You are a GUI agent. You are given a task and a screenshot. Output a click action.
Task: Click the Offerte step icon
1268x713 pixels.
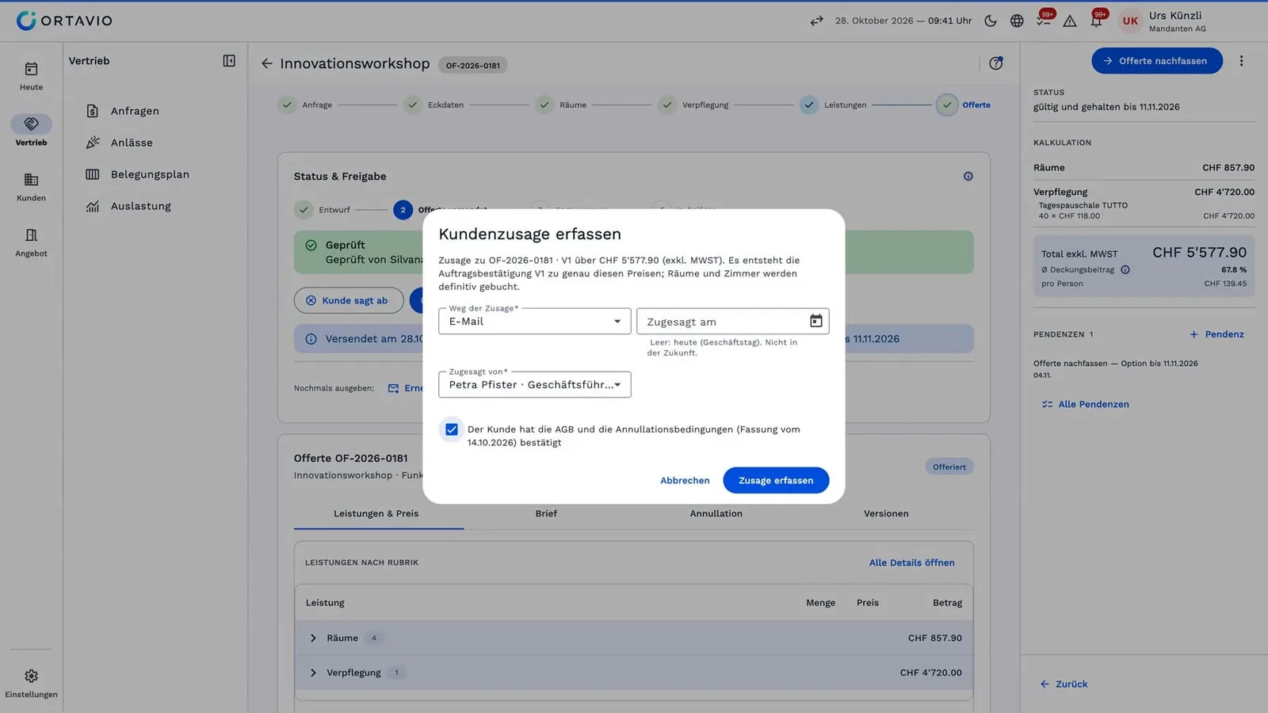pos(947,105)
